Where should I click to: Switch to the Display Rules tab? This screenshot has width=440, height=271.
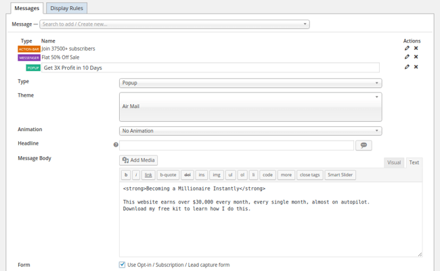click(x=67, y=8)
